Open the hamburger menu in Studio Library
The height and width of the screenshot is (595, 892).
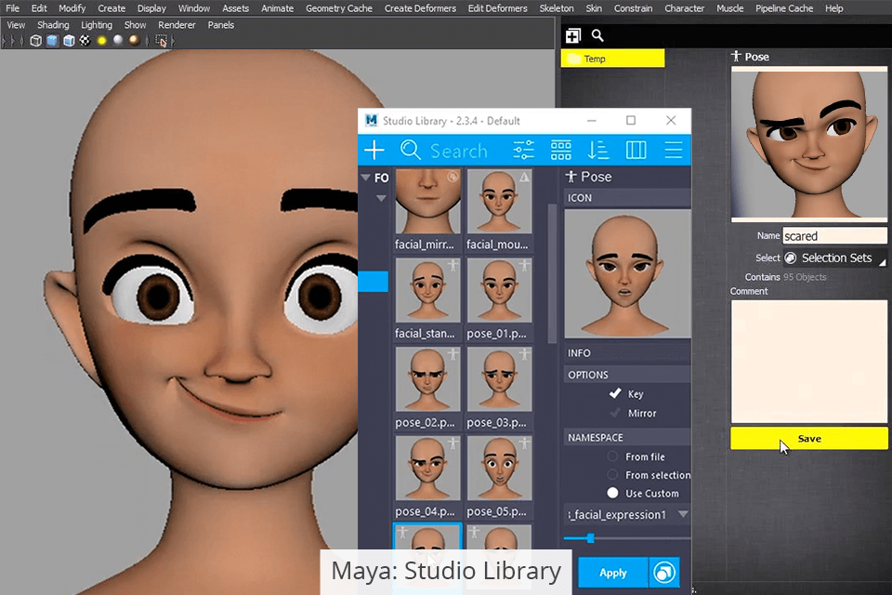click(674, 150)
